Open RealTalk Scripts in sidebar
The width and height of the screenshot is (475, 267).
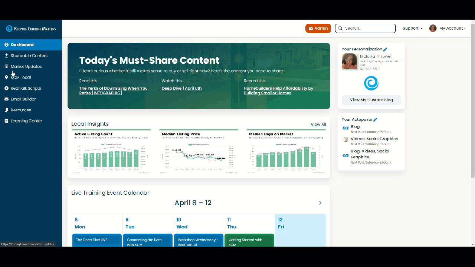tap(31, 88)
